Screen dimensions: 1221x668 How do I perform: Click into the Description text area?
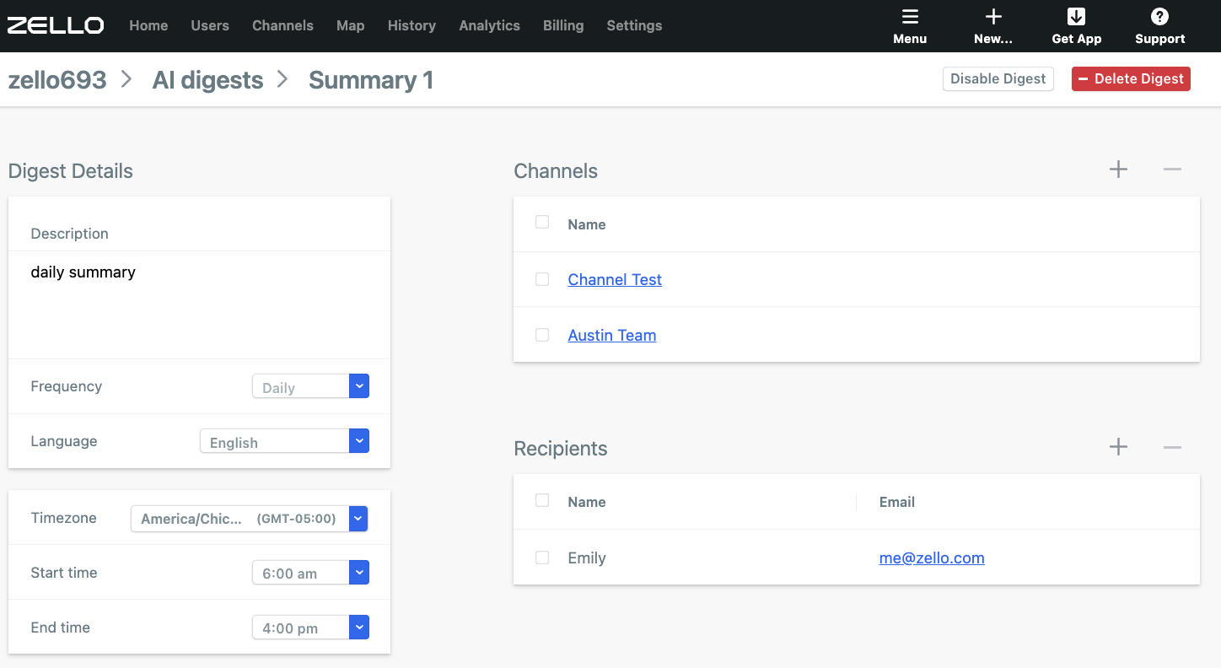199,304
